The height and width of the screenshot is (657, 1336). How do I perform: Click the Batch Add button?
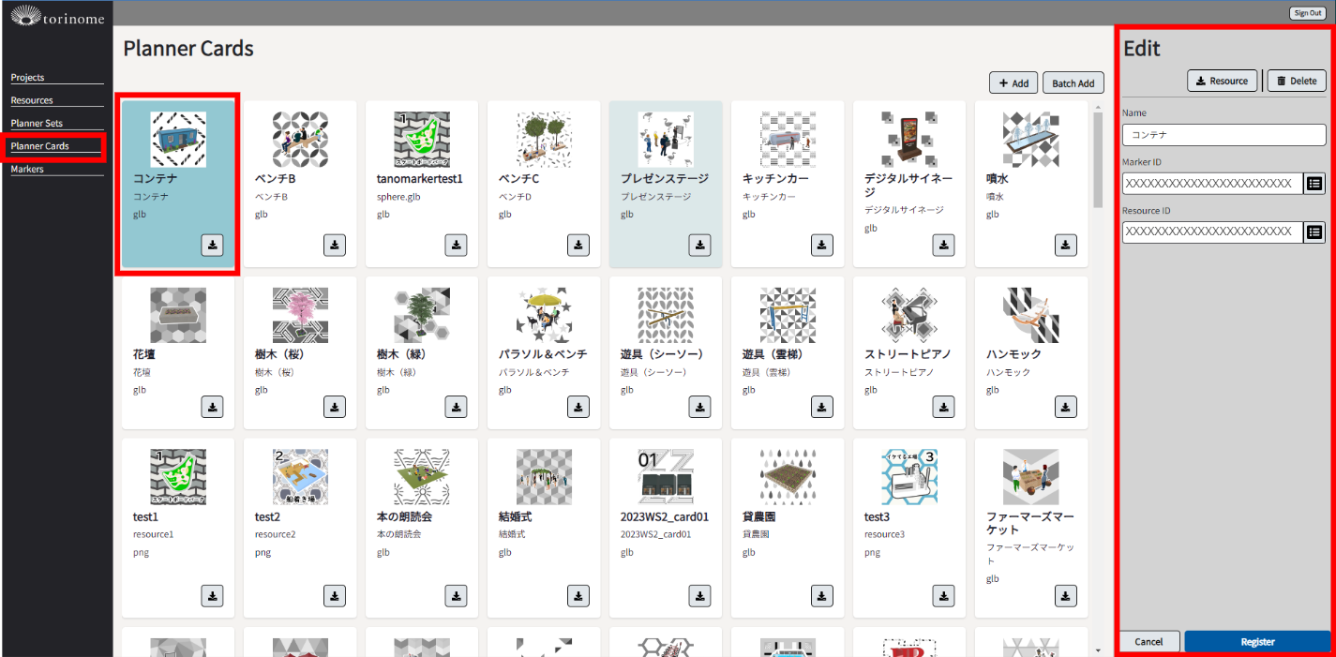click(1073, 83)
